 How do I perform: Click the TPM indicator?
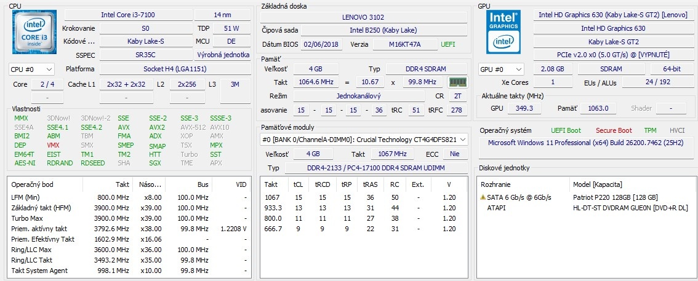click(650, 130)
